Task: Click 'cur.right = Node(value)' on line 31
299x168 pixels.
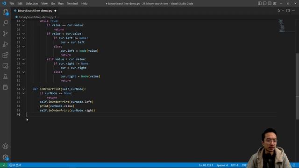Action: coord(80,77)
